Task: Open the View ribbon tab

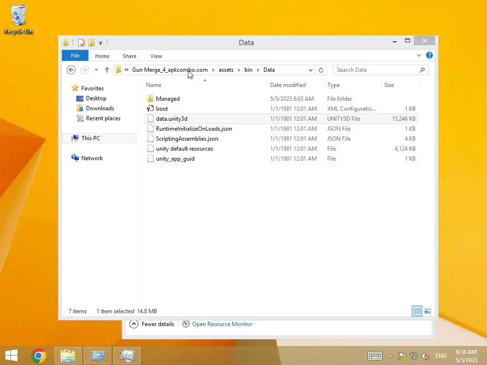Action: point(156,56)
